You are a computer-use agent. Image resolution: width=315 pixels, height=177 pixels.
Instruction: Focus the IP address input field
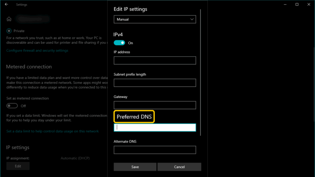coord(155,61)
